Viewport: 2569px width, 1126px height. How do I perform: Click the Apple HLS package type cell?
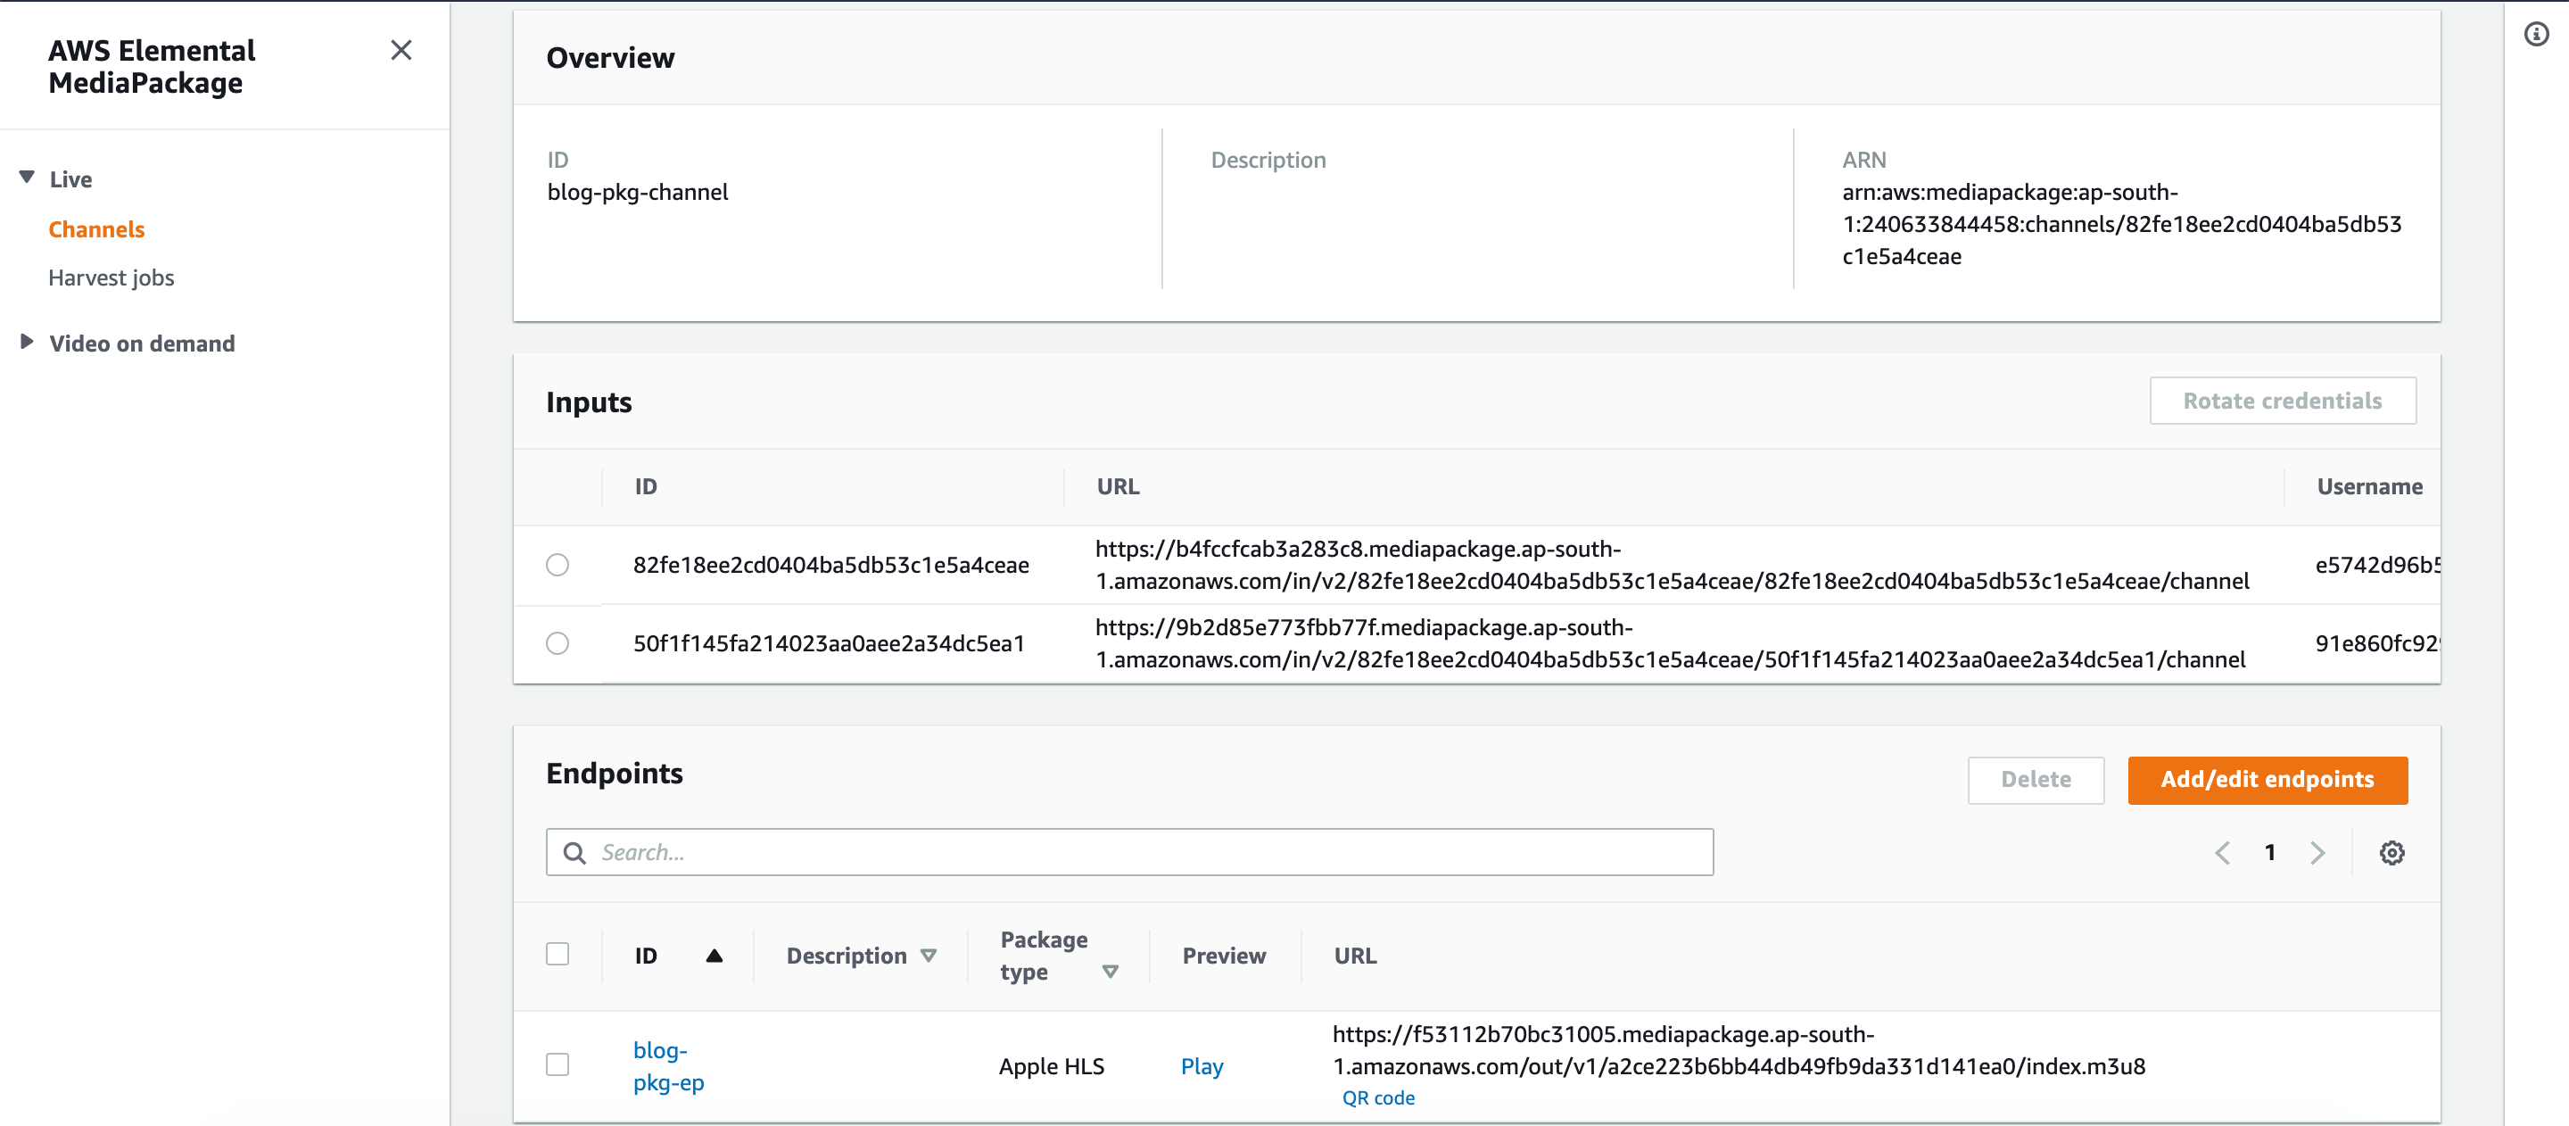tap(1051, 1066)
